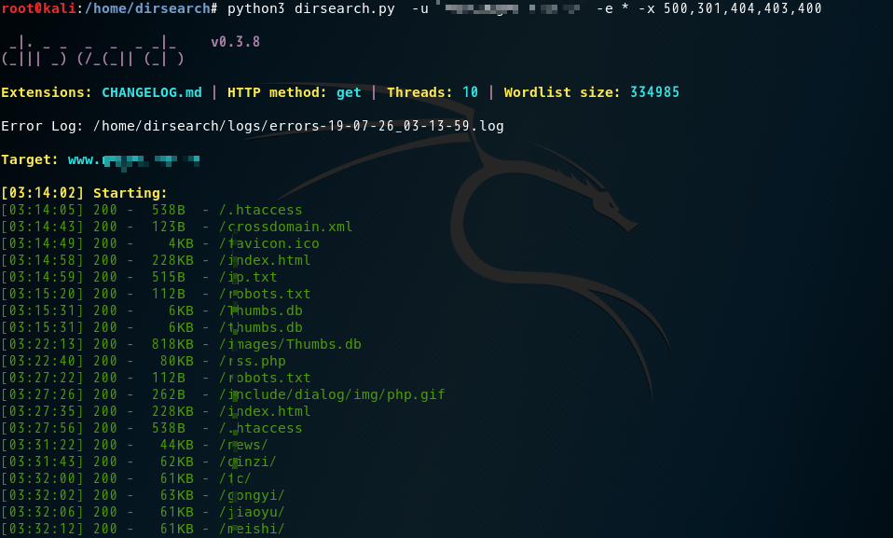Screen dimensions: 893x538
Task: Click the /rss.php result path
Action: tap(252, 361)
